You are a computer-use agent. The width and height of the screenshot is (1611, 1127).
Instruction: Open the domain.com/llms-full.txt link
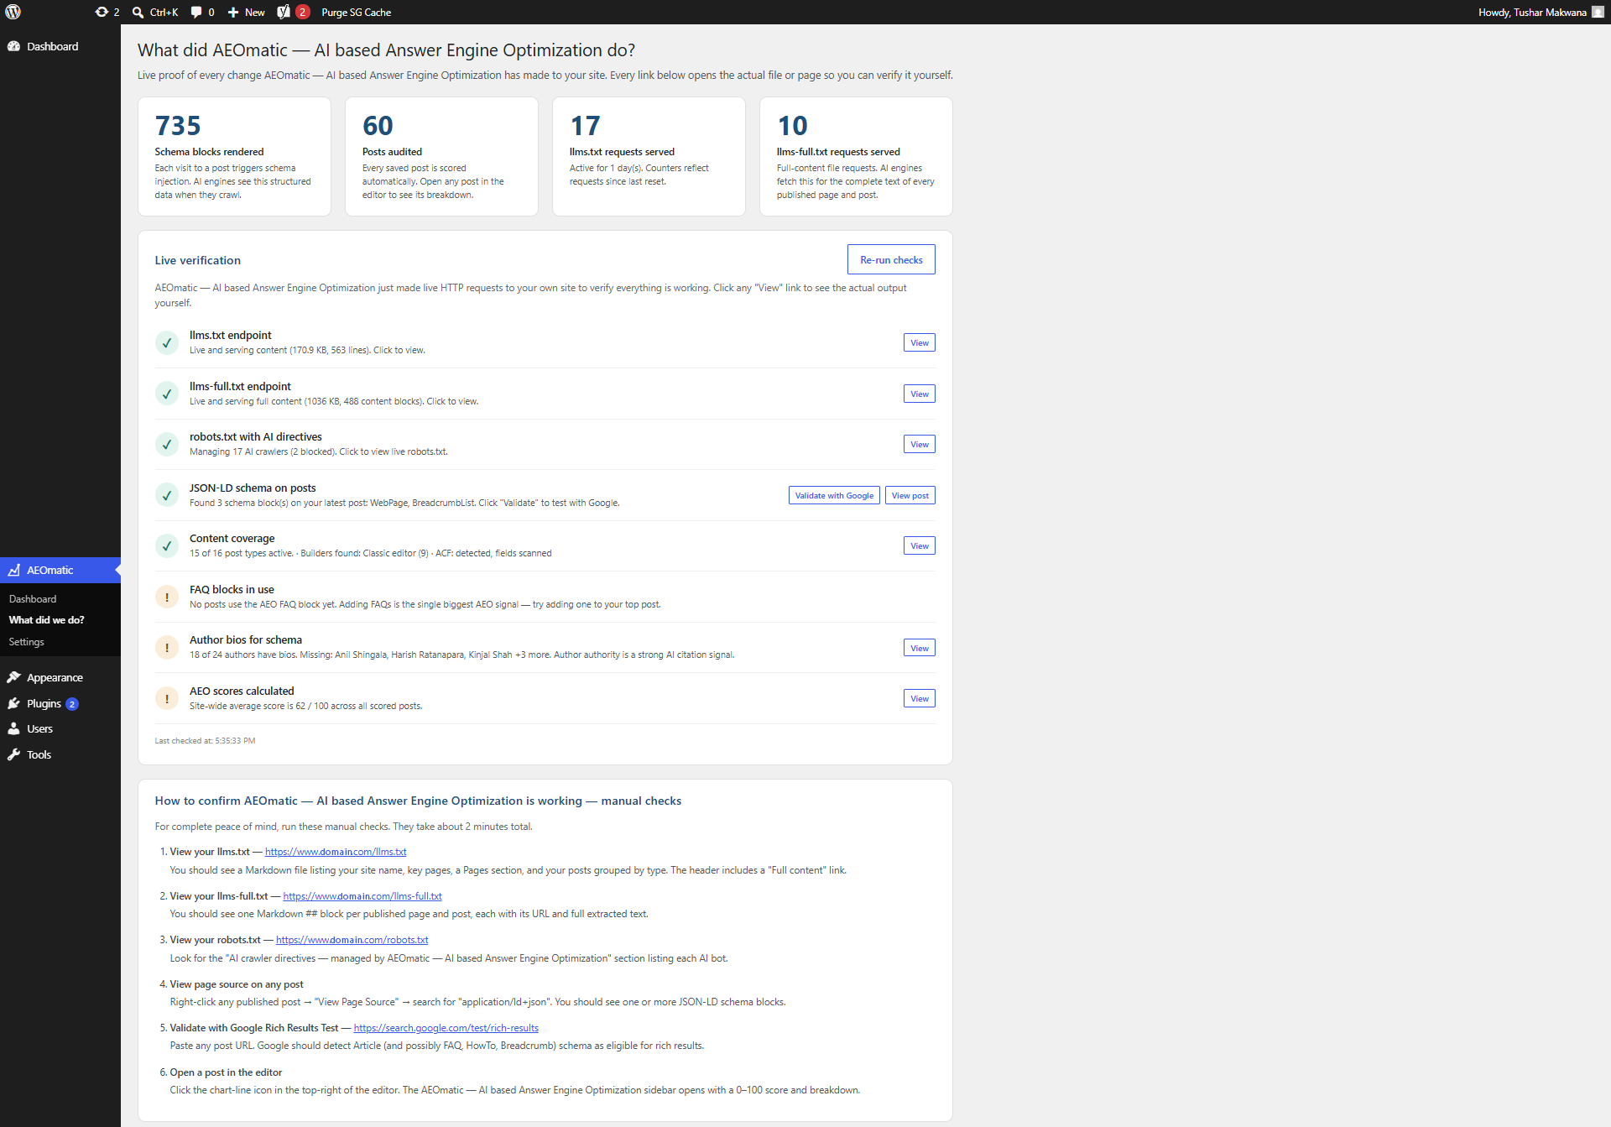(362, 896)
